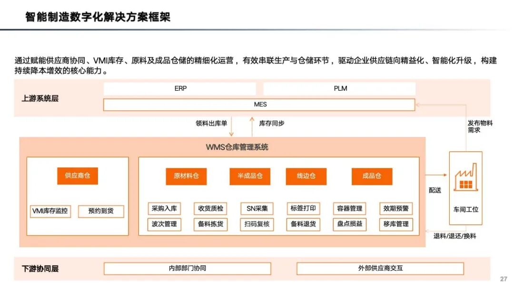Screen dimensions: 514x289
Task: Click the 半成品仓 orange block
Action: click(x=250, y=176)
